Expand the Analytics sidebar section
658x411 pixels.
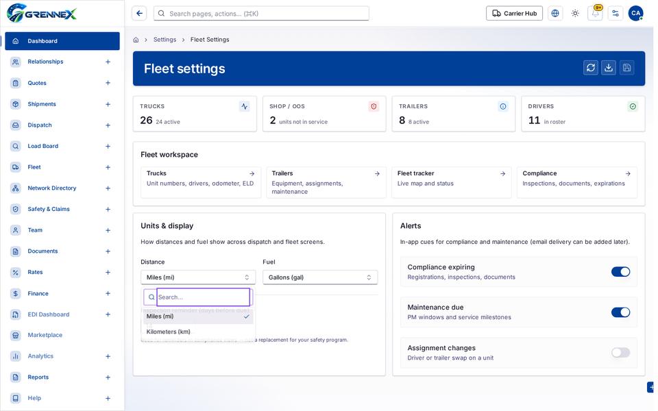click(108, 356)
